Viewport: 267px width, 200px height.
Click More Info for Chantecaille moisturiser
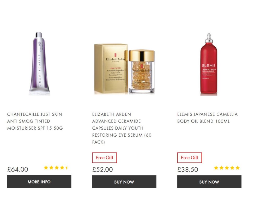(39, 181)
